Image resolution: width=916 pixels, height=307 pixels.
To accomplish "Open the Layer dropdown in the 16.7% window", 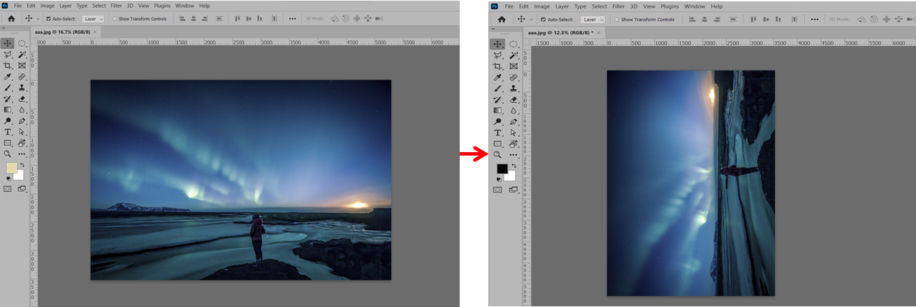I will [x=93, y=19].
